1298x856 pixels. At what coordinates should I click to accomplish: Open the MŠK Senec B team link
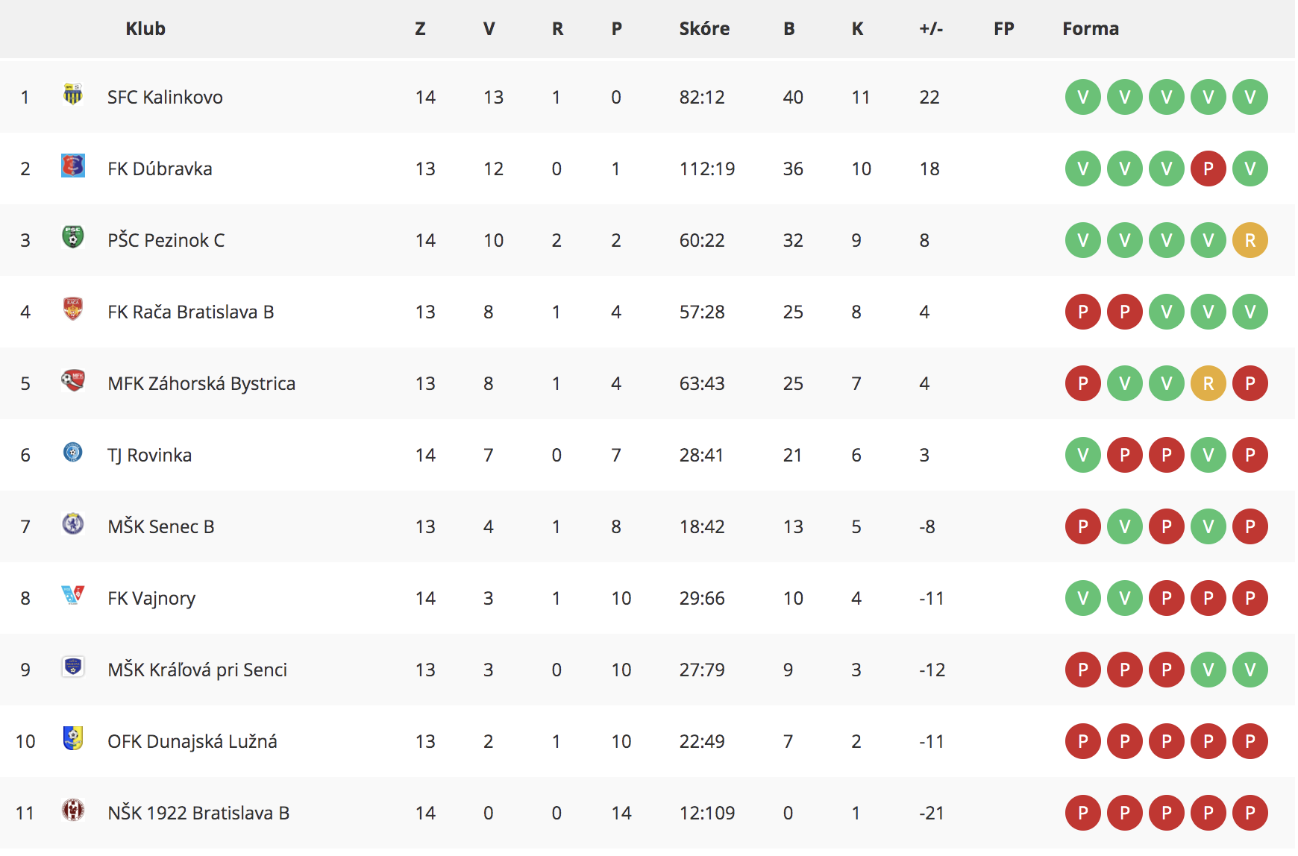(x=161, y=527)
